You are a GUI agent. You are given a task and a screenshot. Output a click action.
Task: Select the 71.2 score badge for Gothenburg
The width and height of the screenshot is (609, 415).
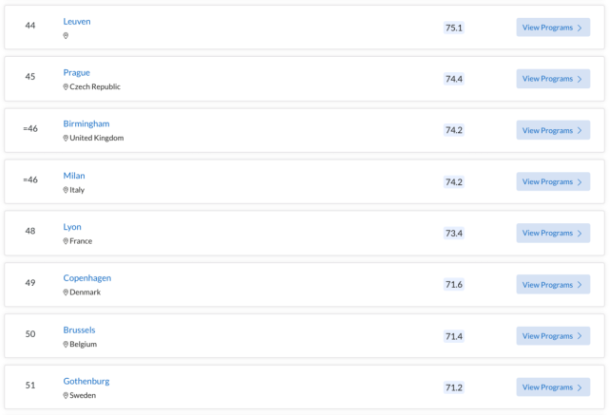pos(453,387)
